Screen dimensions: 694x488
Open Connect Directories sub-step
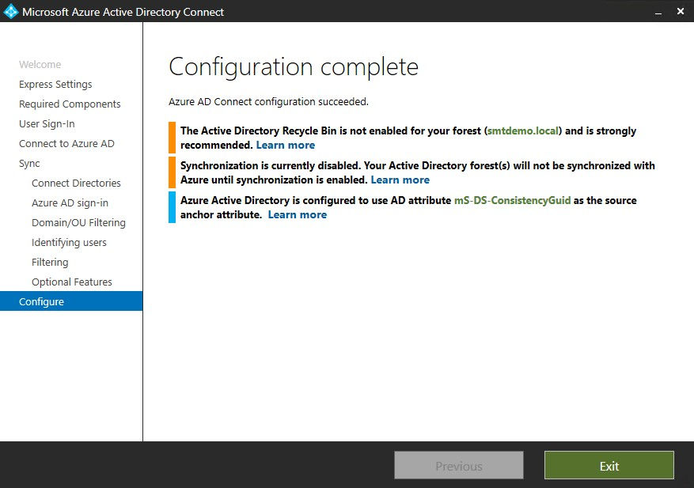pyautogui.click(x=76, y=183)
